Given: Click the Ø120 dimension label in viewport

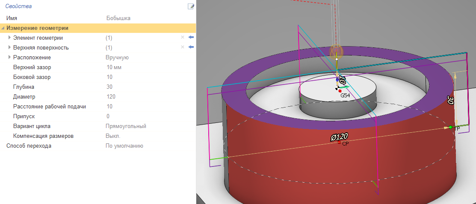Looking at the screenshot, I should 338,137.
